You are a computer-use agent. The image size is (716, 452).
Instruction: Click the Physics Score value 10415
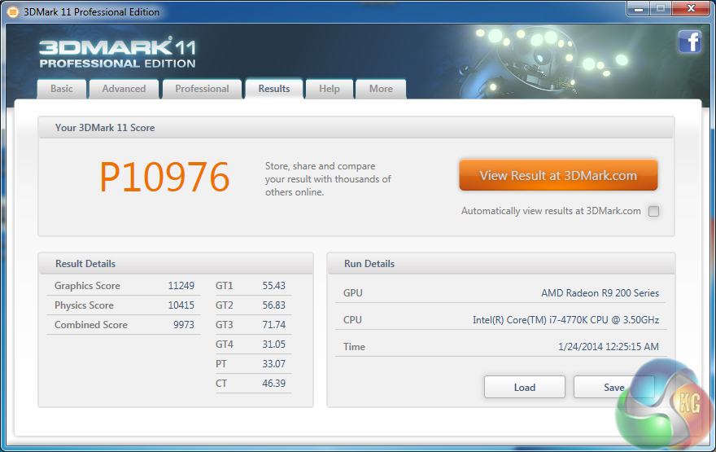[181, 305]
